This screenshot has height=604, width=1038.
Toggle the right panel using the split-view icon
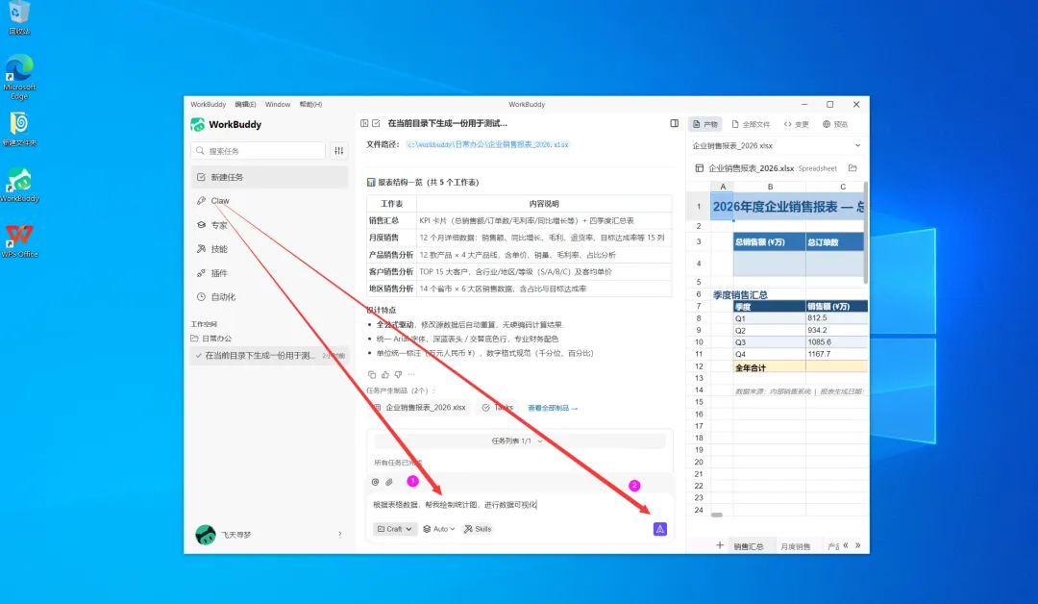click(674, 123)
